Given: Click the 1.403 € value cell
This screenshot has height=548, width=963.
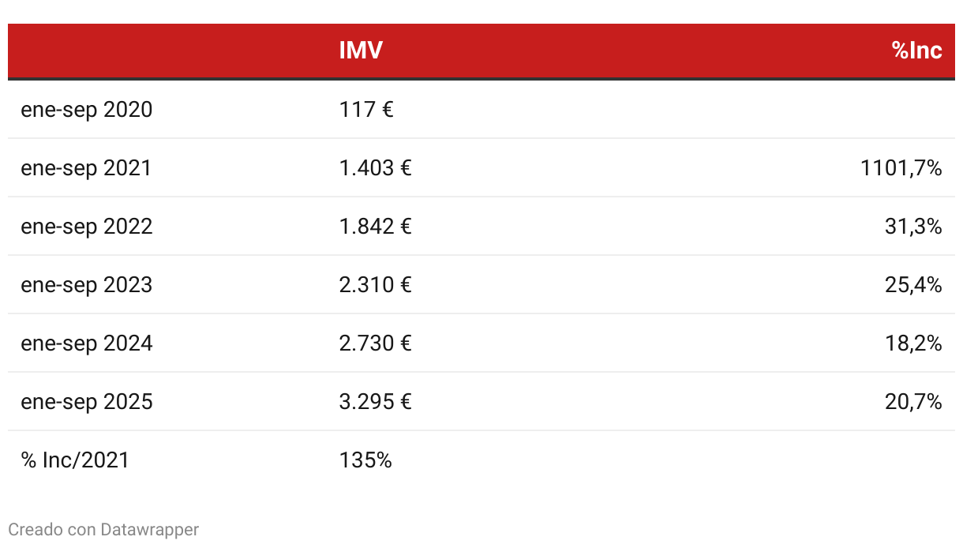Looking at the screenshot, I should [x=376, y=167].
